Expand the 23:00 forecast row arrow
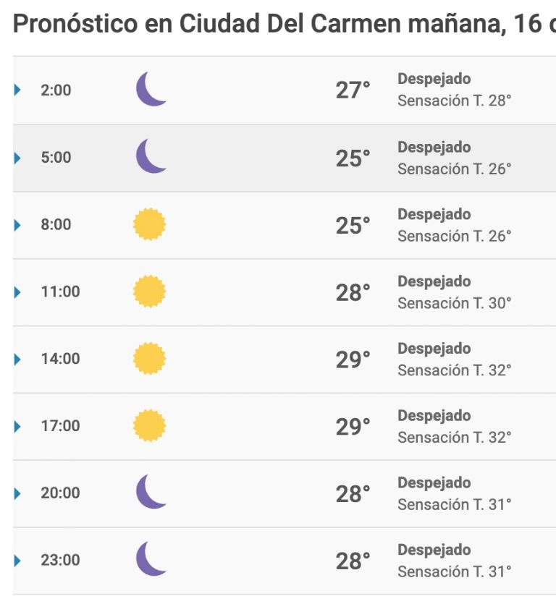 tap(17, 561)
